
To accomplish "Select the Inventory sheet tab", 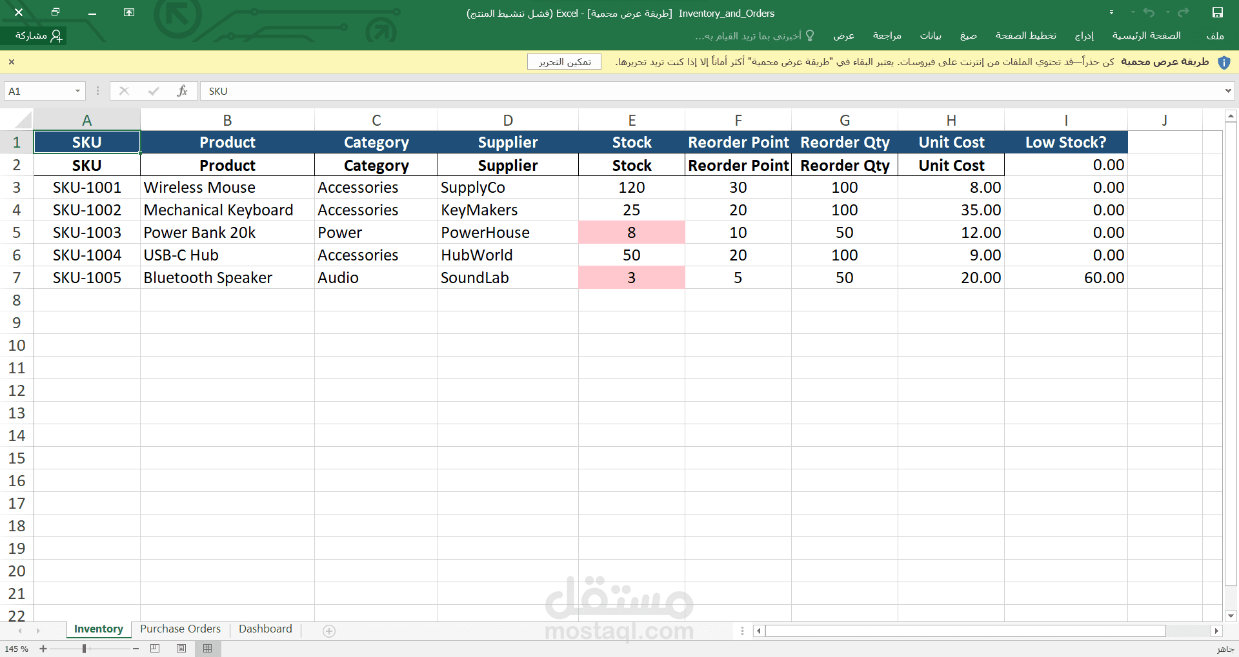I will pyautogui.click(x=98, y=629).
